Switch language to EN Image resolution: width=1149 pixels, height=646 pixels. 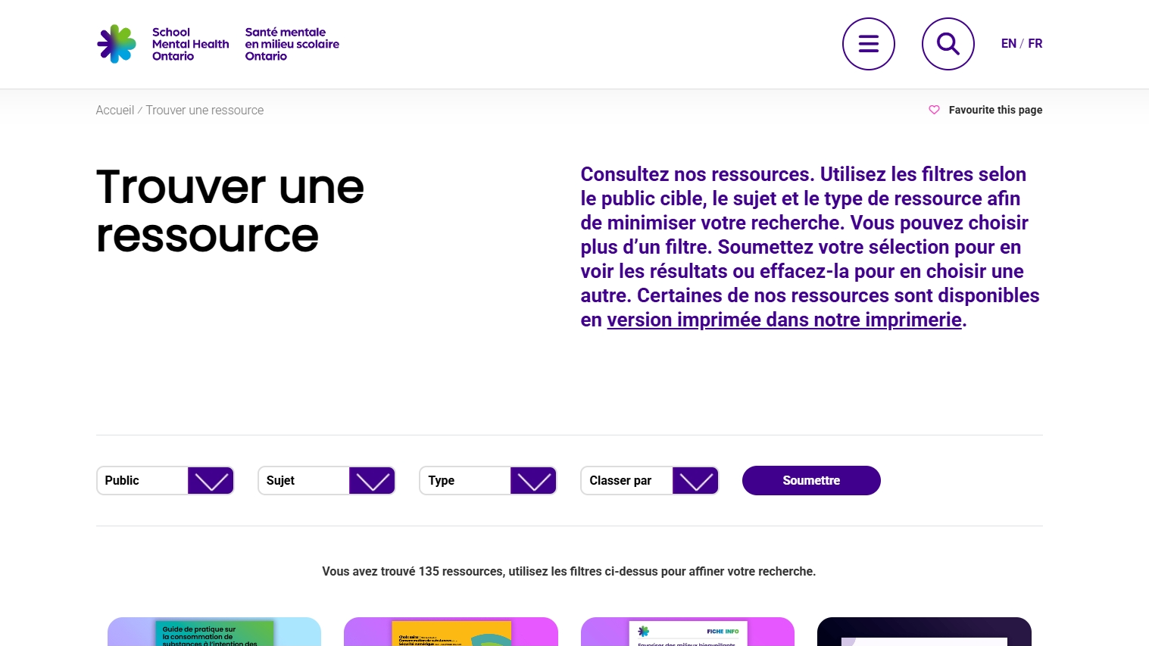click(1008, 44)
